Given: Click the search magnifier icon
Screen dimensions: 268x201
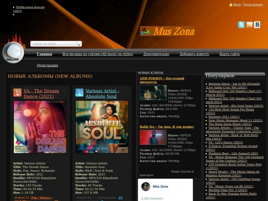Looking at the screenshot, I should (x=78, y=44).
